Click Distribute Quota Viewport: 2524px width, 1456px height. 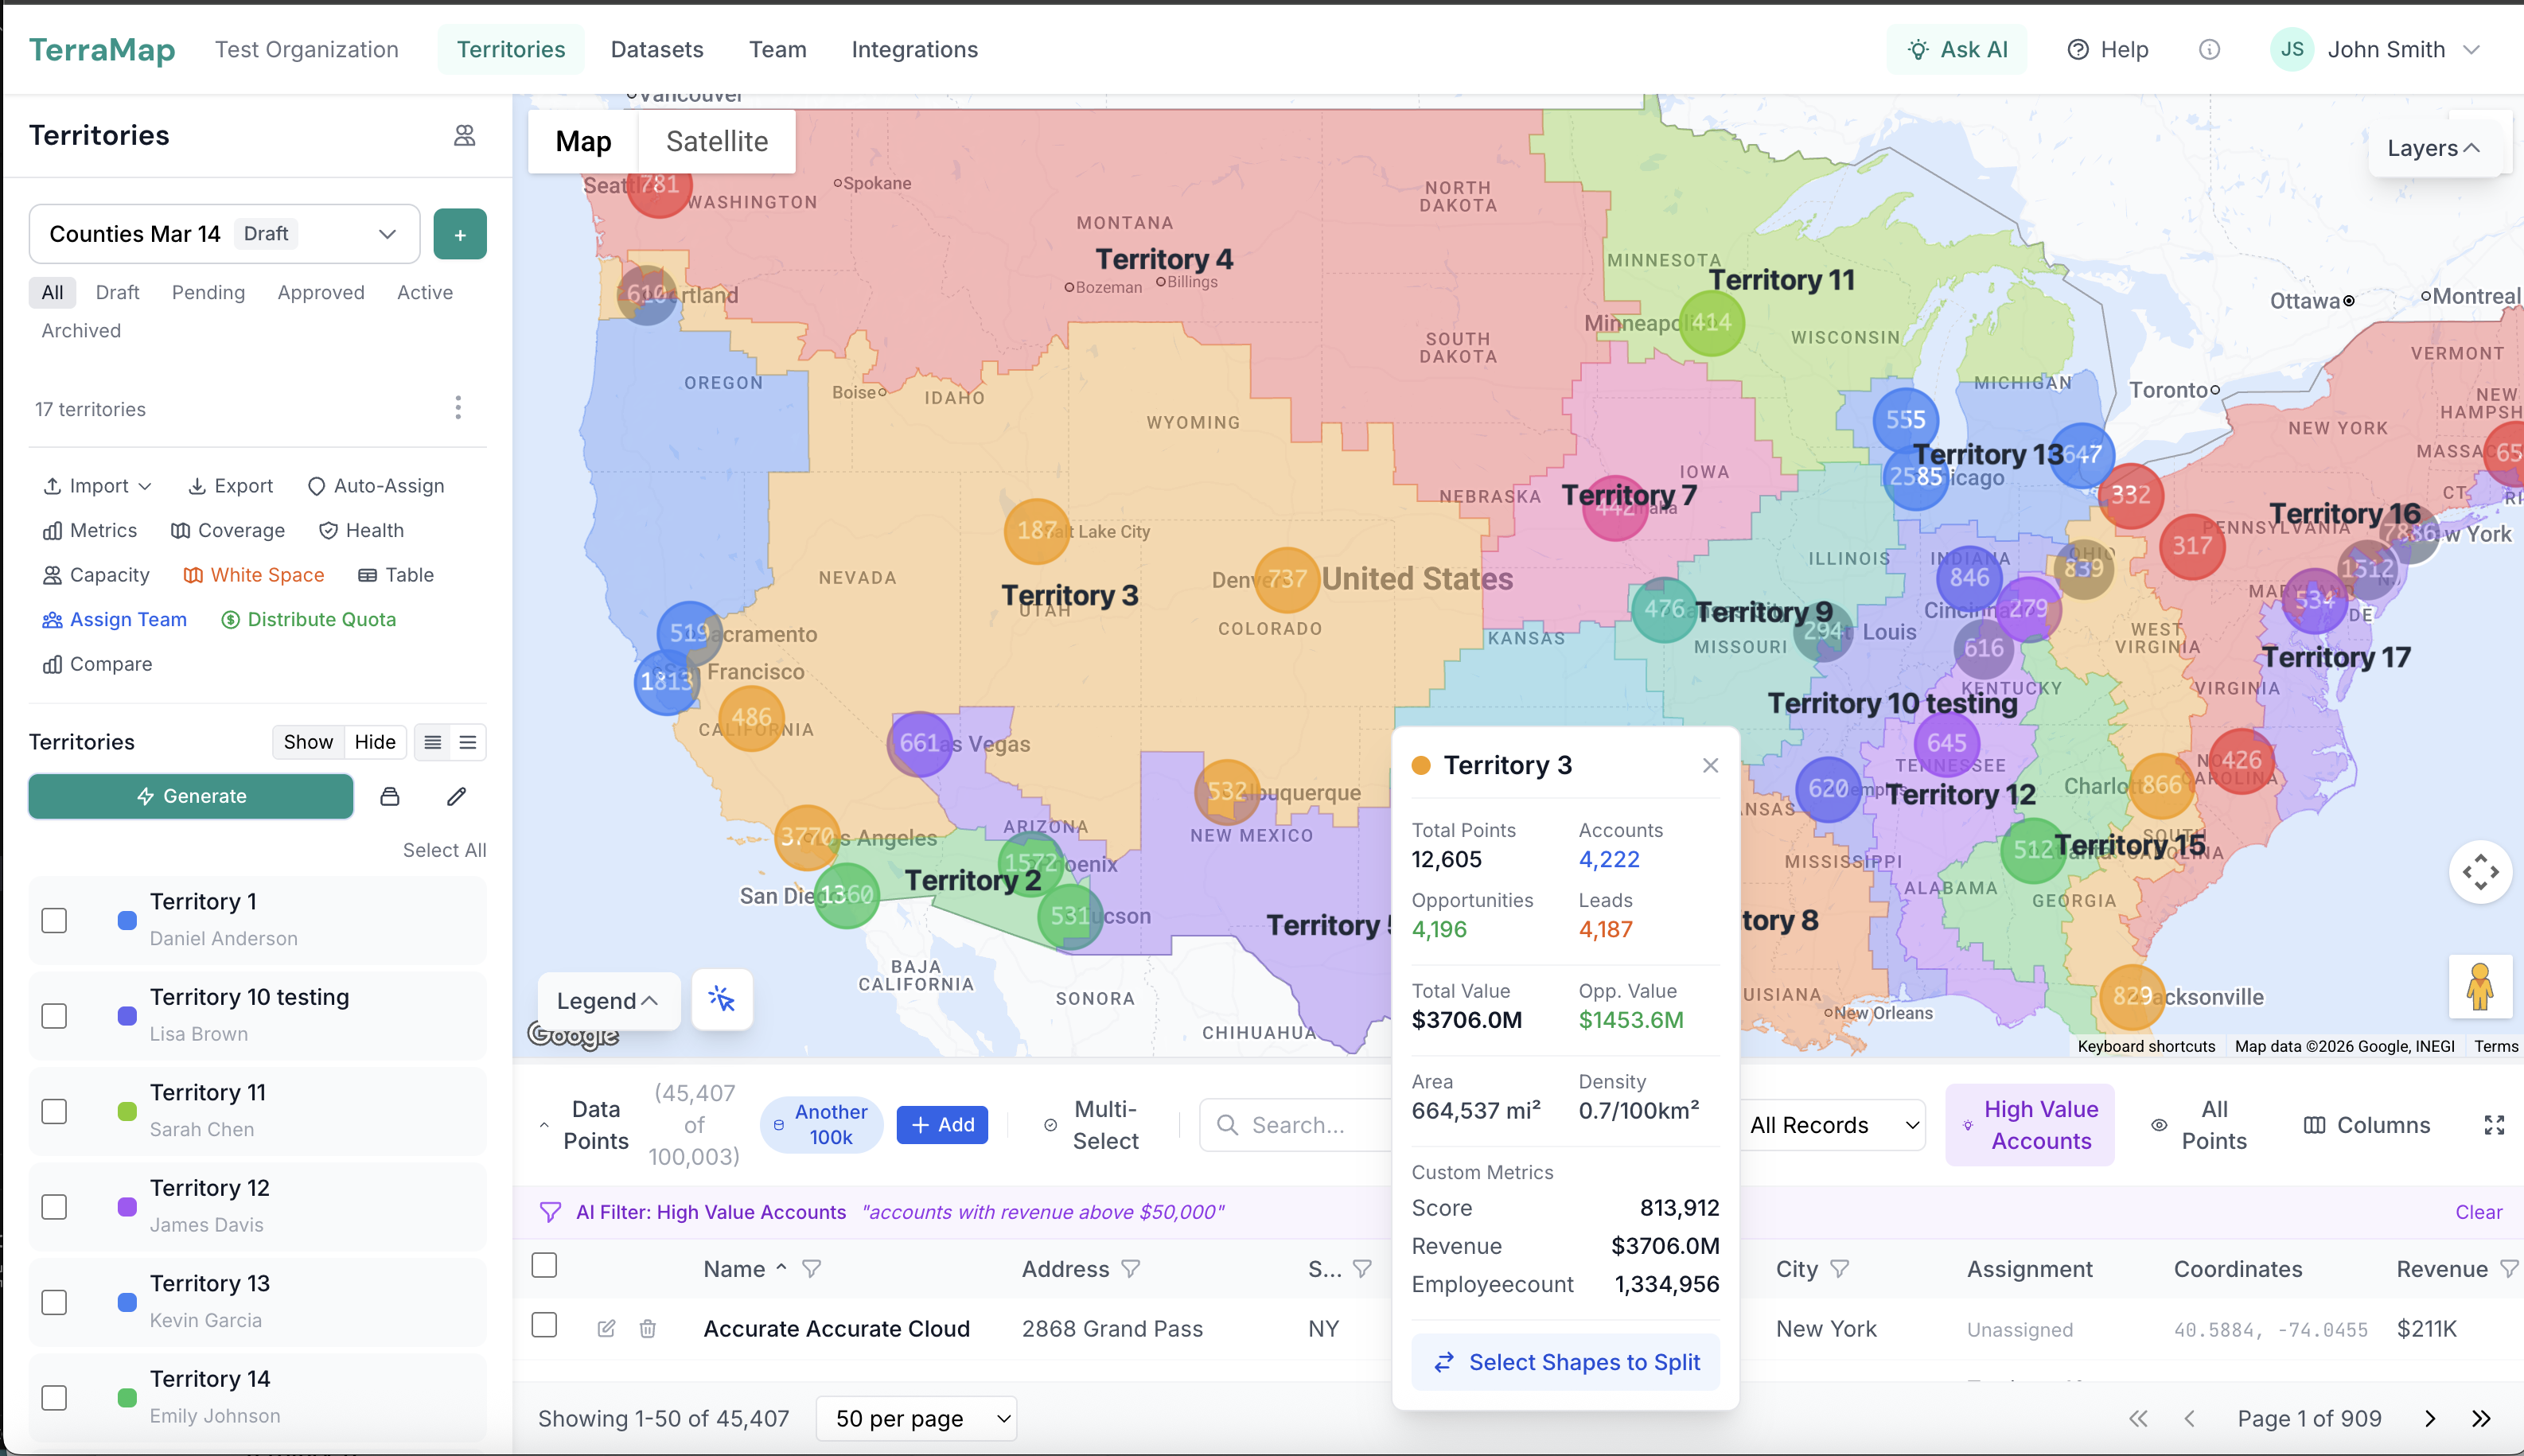[x=308, y=619]
